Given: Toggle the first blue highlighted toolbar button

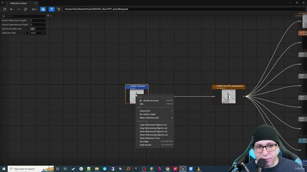Looking at the screenshot, I should coord(43,9).
